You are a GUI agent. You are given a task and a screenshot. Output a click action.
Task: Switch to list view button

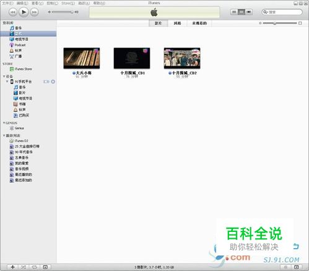tap(234, 12)
